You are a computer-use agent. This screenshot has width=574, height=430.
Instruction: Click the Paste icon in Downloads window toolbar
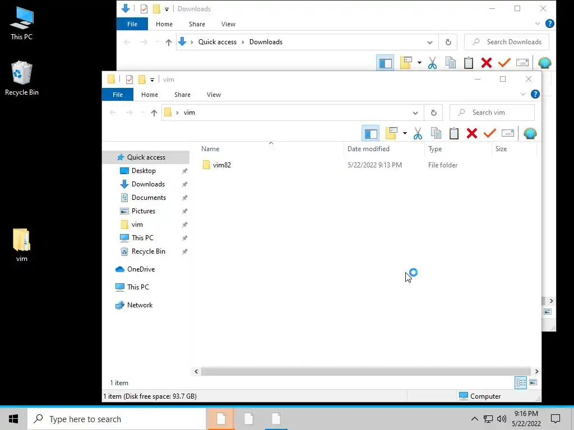click(x=469, y=63)
